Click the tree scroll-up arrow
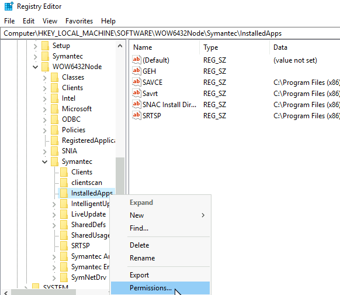The width and height of the screenshot is (340, 295). pos(120,46)
